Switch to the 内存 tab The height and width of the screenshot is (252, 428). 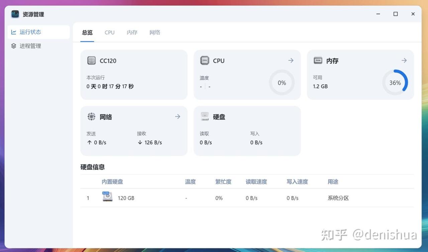(132, 32)
